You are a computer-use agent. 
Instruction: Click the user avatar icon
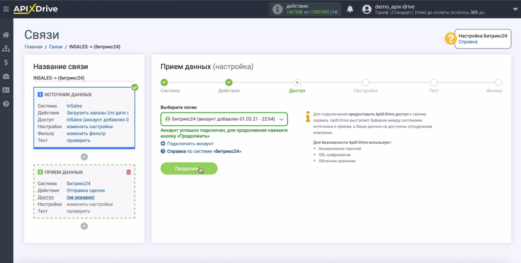coord(367,9)
